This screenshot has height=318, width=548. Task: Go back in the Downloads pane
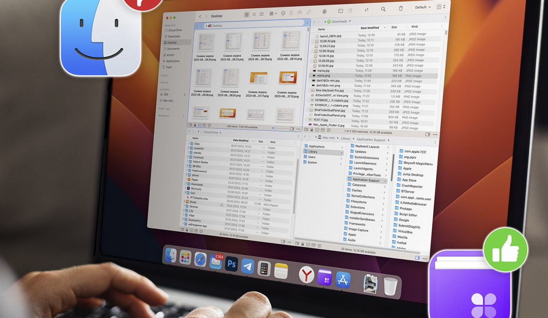coord(314,22)
